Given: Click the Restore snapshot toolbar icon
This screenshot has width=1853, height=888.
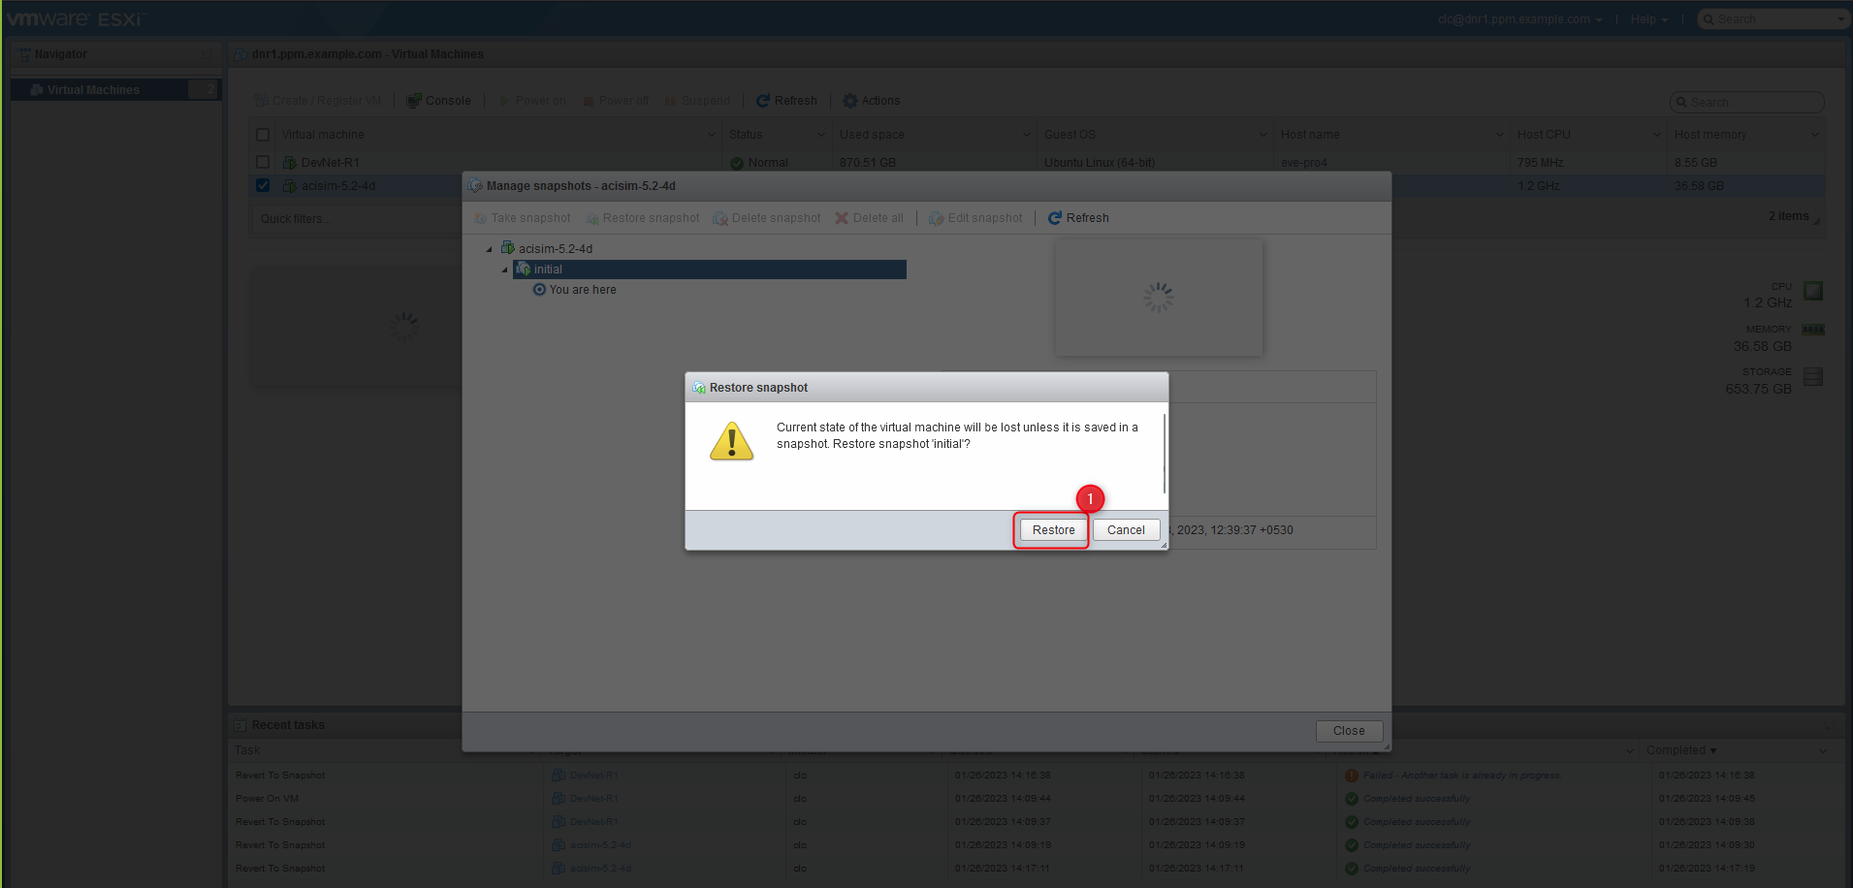Looking at the screenshot, I should pyautogui.click(x=592, y=218).
